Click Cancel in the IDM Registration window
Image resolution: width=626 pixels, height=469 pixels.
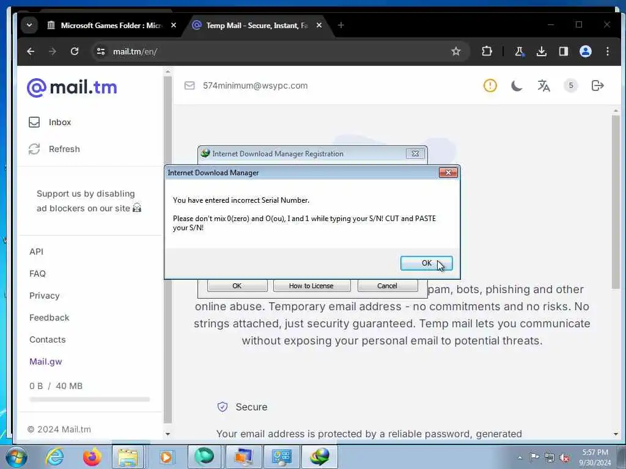pos(387,286)
